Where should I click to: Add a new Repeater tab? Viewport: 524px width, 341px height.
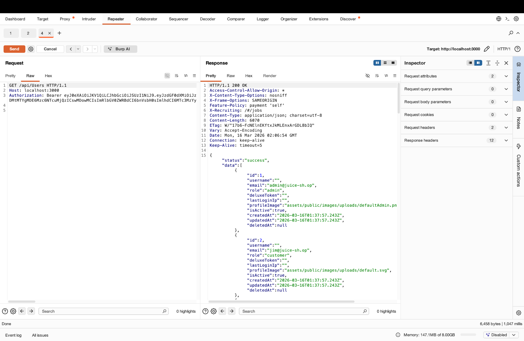[x=59, y=33]
